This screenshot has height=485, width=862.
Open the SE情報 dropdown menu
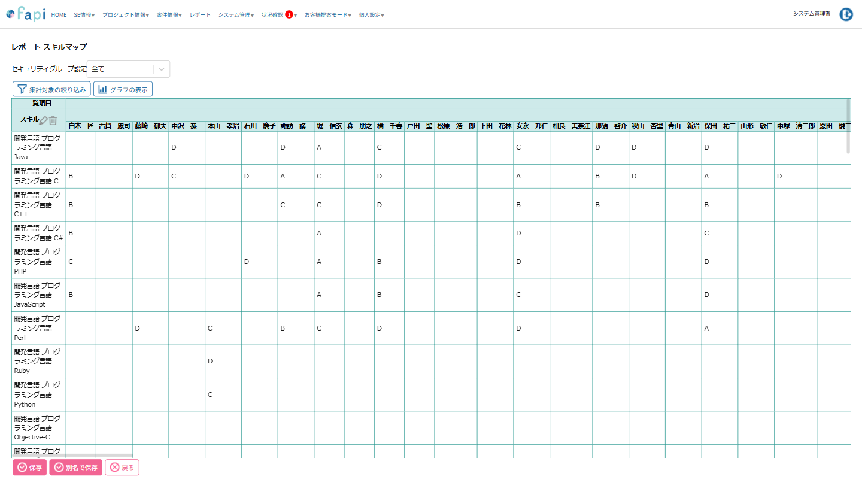pyautogui.click(x=84, y=15)
